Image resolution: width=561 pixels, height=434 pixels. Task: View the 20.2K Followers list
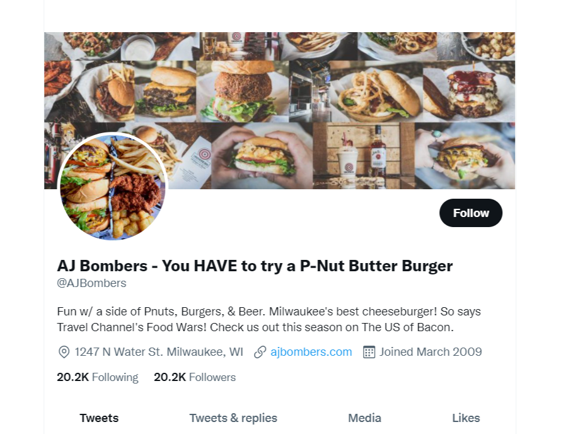[x=195, y=377]
